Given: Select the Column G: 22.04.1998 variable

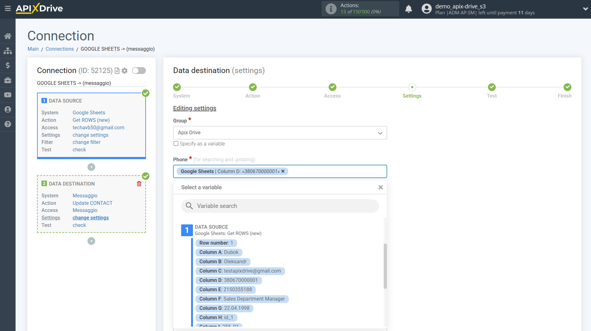Looking at the screenshot, I should pos(224,308).
